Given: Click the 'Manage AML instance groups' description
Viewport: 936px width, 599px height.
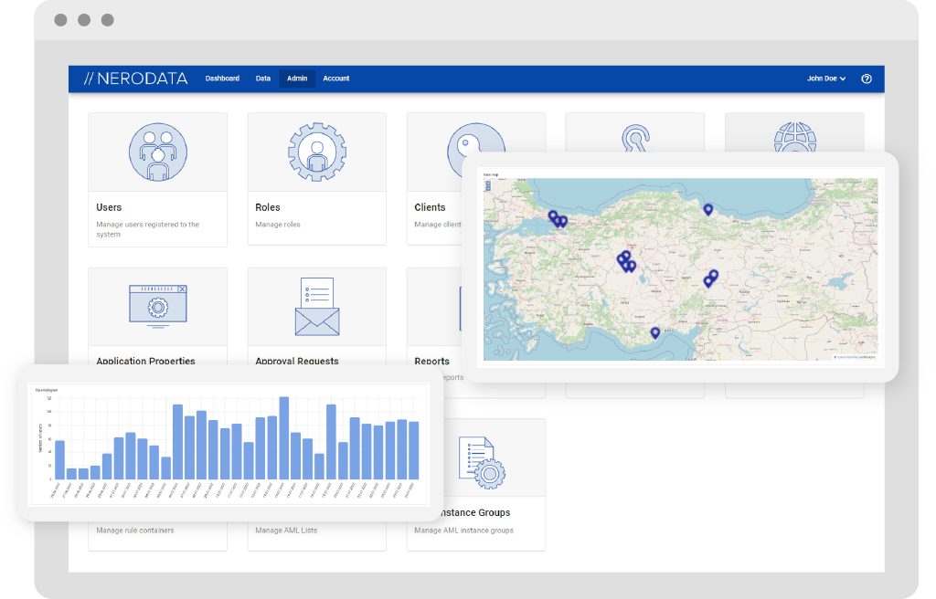Looking at the screenshot, I should 463,531.
